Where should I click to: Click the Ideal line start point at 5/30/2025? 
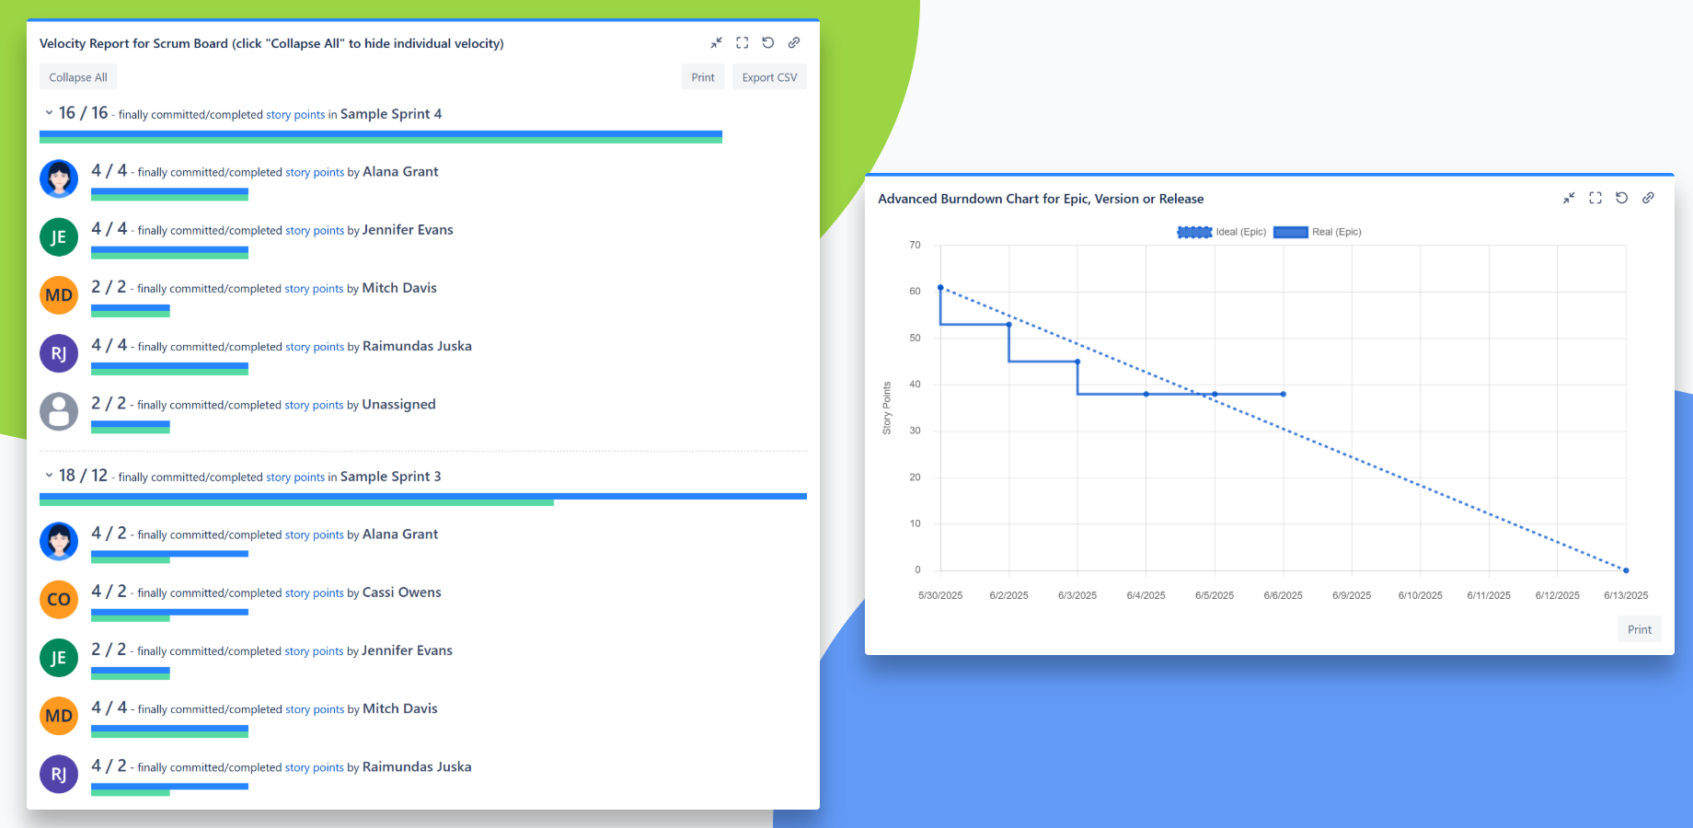point(940,287)
